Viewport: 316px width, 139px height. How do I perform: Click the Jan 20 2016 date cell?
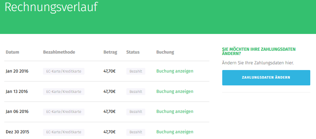(17, 71)
